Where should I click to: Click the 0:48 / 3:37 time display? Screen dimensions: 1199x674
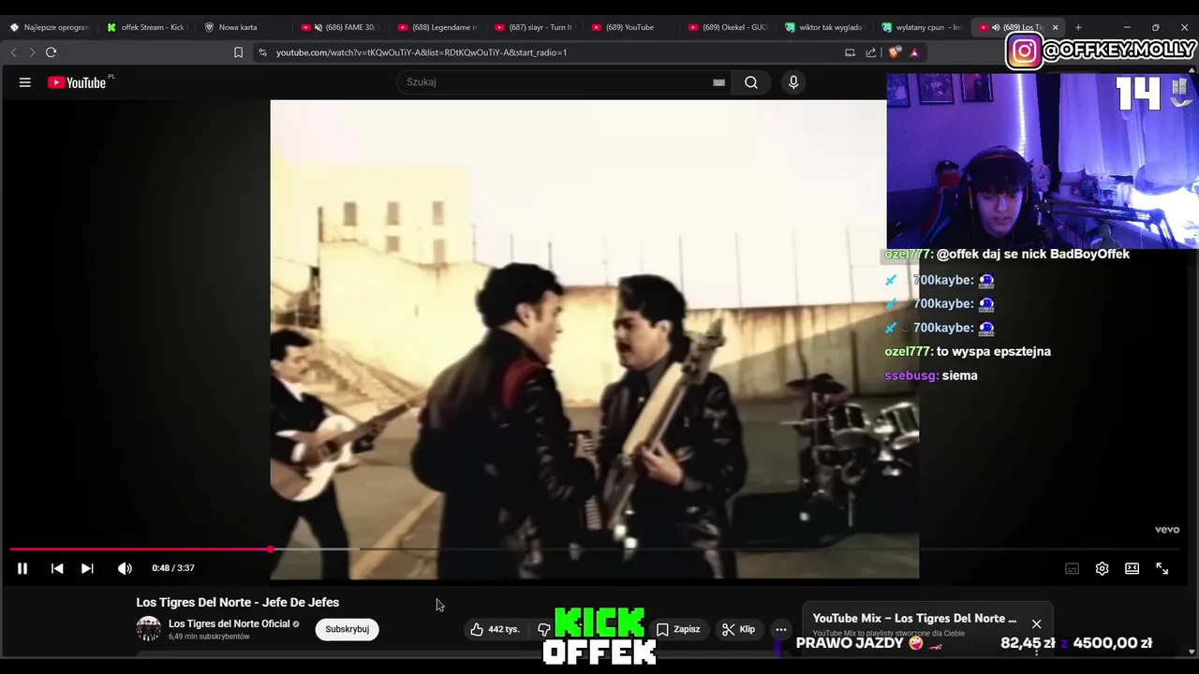(x=173, y=568)
